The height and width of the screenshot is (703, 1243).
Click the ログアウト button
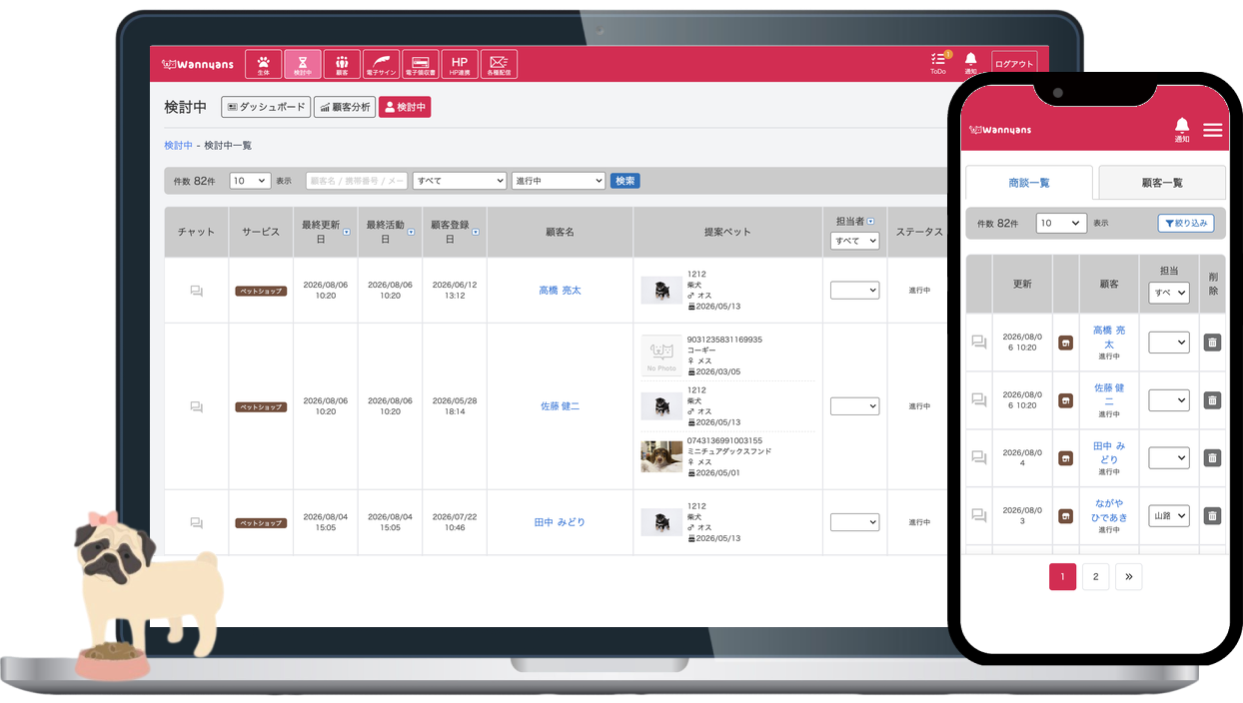pos(1014,64)
